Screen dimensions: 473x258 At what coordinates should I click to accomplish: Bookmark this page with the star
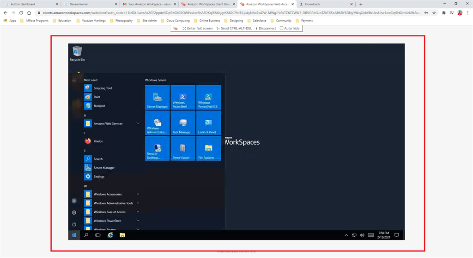(x=434, y=12)
